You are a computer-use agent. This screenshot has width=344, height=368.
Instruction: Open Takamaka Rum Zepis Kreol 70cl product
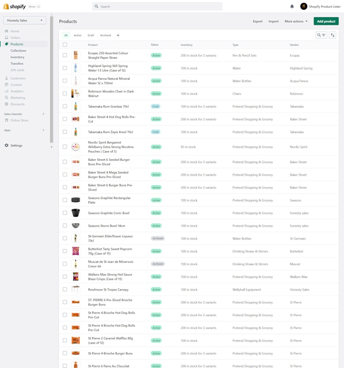[x=110, y=132]
